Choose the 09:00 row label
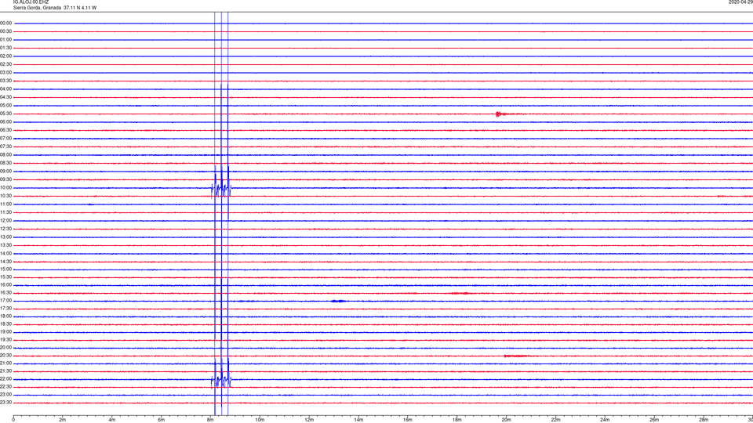The width and height of the screenshot is (753, 423). 5,172
